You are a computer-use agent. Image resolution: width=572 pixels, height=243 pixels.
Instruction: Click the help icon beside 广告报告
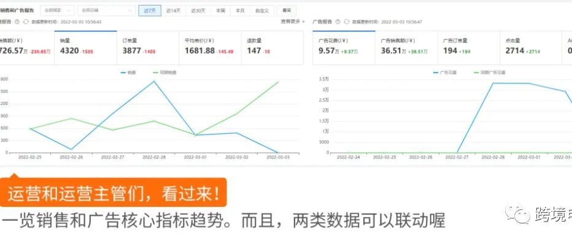338,22
